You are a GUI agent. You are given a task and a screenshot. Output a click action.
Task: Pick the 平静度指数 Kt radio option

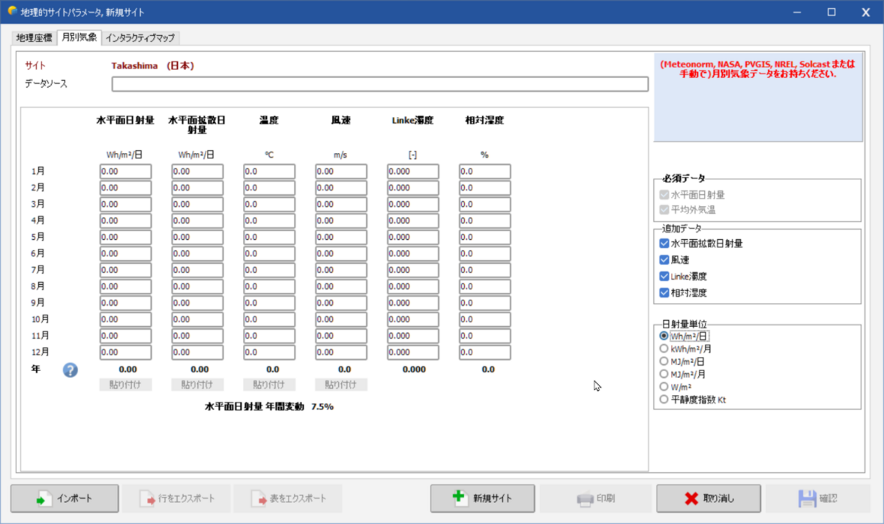click(664, 400)
